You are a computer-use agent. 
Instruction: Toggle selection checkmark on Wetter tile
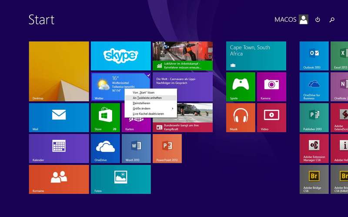click(148, 75)
